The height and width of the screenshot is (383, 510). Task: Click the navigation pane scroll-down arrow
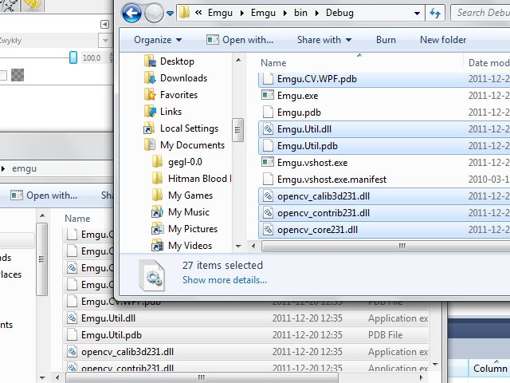(238, 247)
